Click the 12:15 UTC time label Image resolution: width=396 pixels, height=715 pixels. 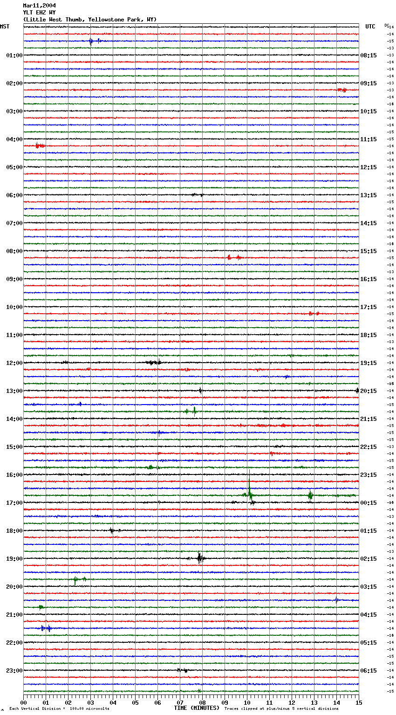(x=369, y=167)
